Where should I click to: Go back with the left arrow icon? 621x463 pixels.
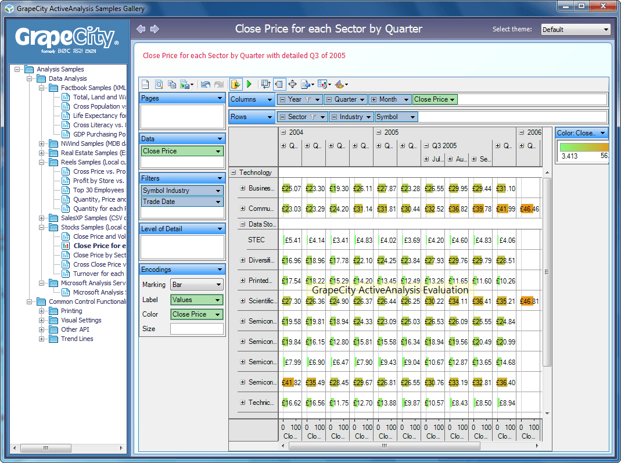tap(141, 29)
